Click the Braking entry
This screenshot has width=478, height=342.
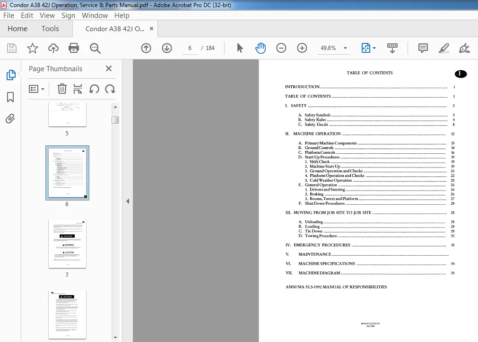(380, 194)
